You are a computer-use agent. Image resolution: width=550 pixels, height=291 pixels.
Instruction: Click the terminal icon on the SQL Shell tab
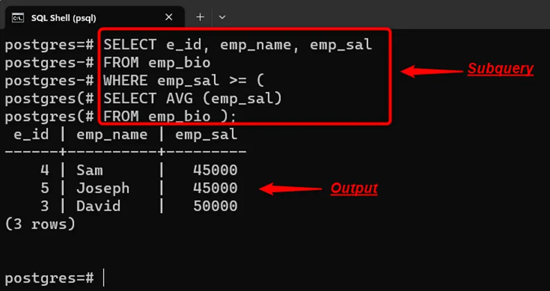(18, 17)
